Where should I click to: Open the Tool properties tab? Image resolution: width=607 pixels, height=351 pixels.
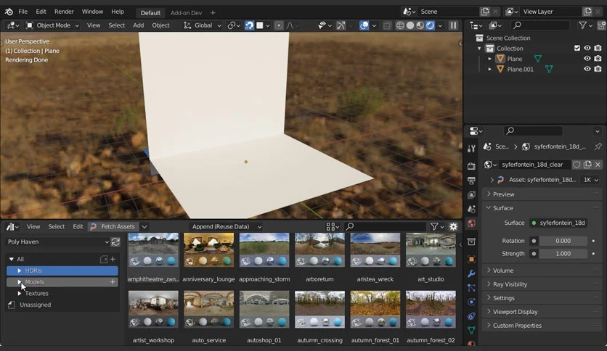[471, 149]
